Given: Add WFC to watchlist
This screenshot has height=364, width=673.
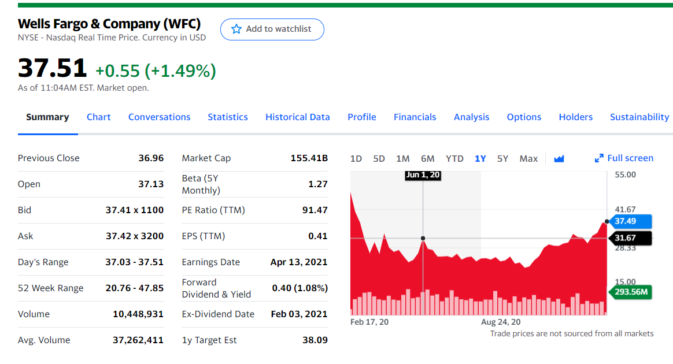Looking at the screenshot, I should 272,29.
